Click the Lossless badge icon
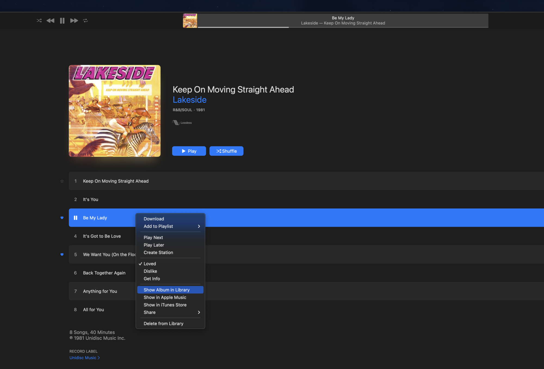 pyautogui.click(x=176, y=123)
